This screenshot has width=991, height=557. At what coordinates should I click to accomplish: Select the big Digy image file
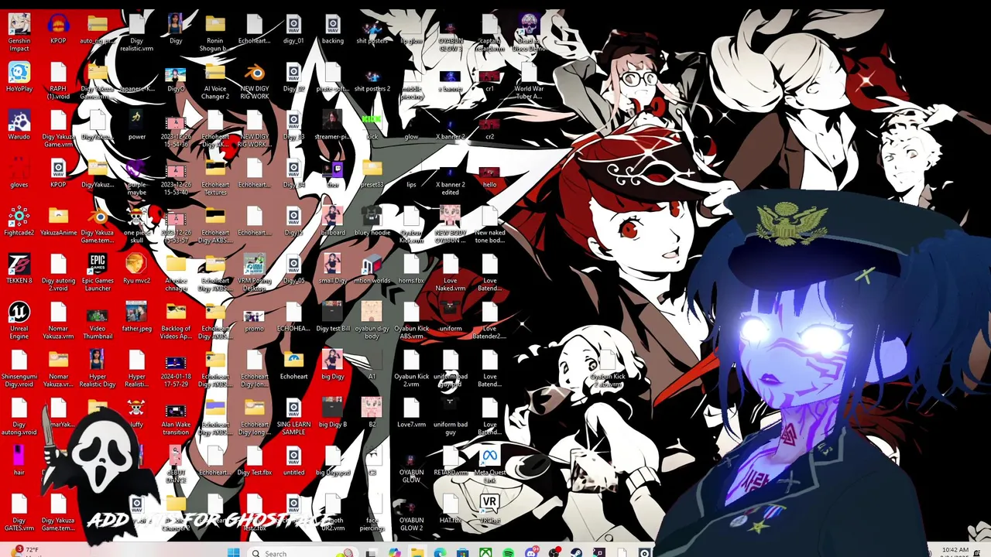(x=333, y=365)
